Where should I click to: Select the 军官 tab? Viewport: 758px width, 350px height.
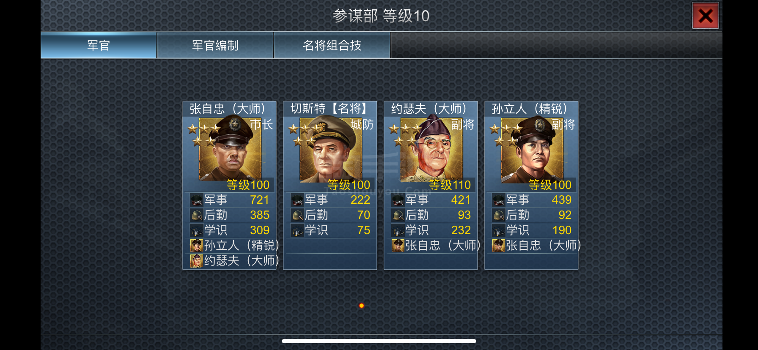99,45
